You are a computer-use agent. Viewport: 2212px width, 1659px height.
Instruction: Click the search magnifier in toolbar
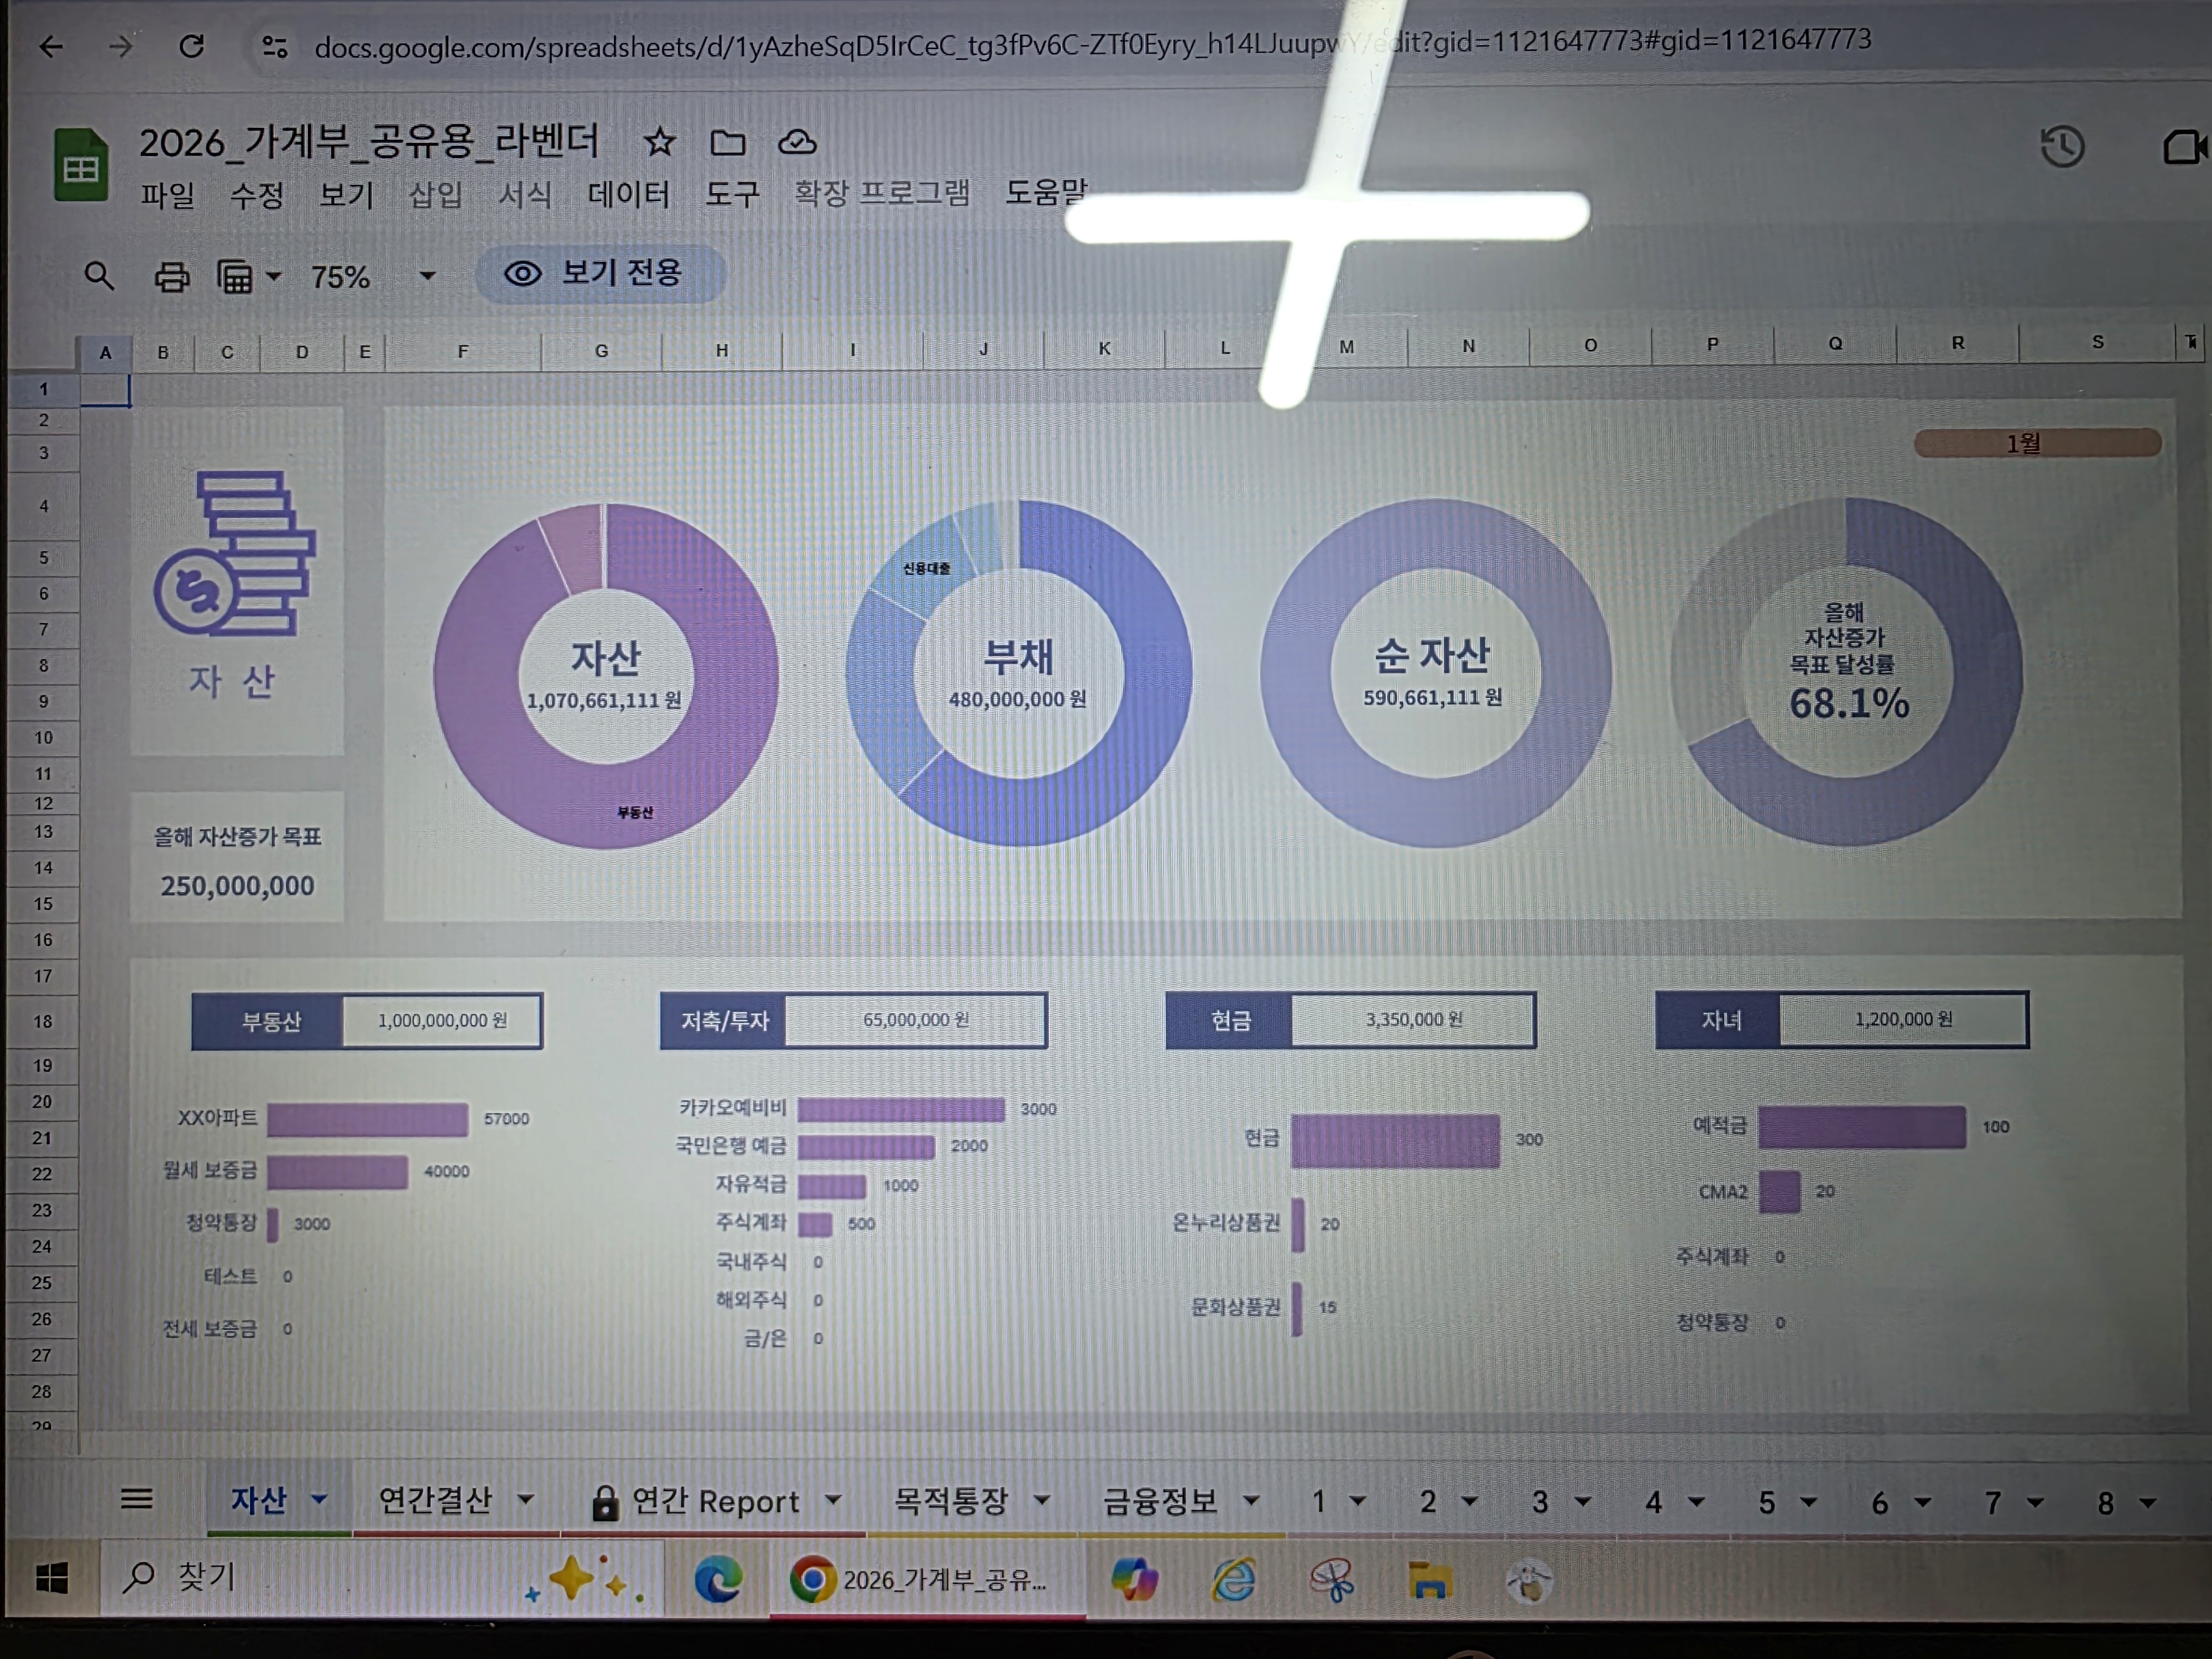(98, 275)
